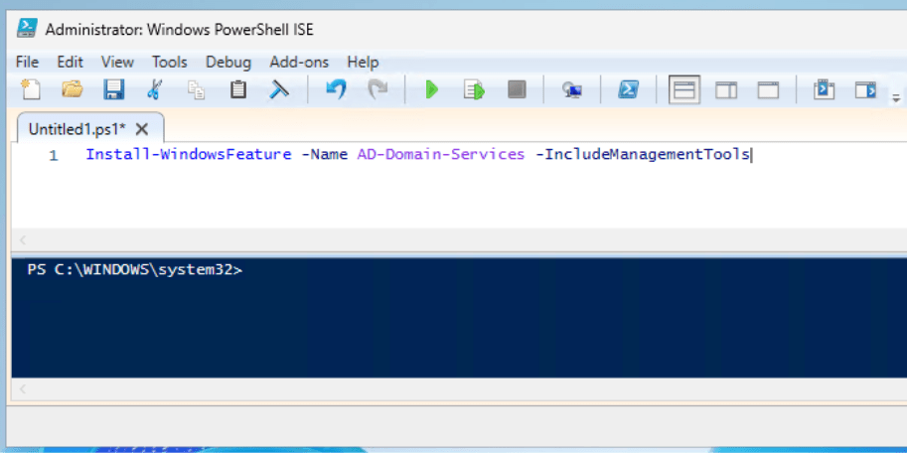This screenshot has height=453, width=907.
Task: Open the New Remote PowerShell Tab icon
Action: 572,90
